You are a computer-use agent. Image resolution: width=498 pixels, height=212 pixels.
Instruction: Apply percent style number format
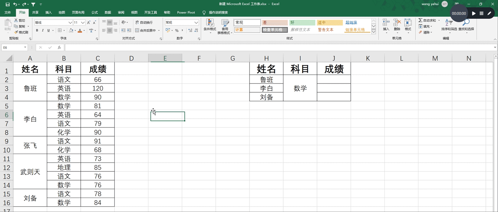click(177, 31)
